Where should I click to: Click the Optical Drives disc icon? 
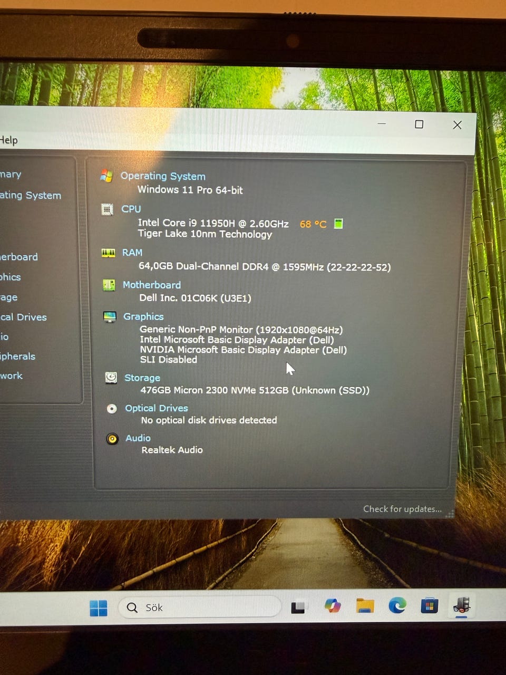point(112,409)
